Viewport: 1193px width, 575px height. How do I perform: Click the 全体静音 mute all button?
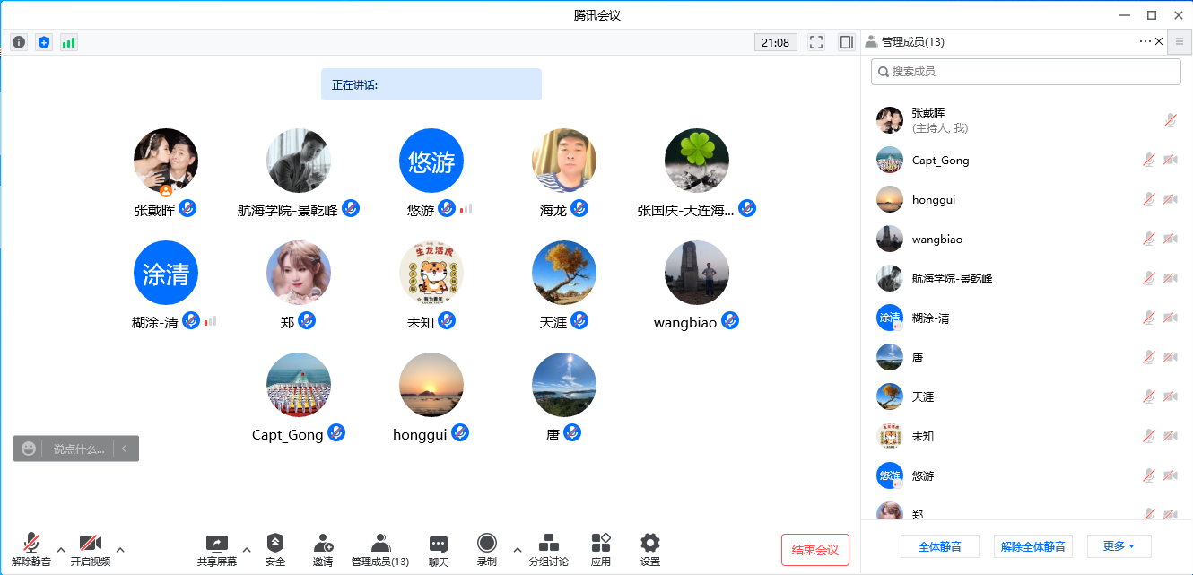tap(939, 546)
